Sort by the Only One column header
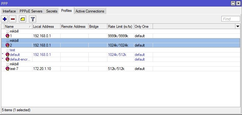This screenshot has width=242, height=115. [143, 27]
